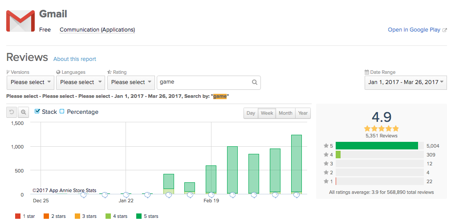Click the All ratings average text
This screenshot has height=221, width=451.
click(x=382, y=192)
